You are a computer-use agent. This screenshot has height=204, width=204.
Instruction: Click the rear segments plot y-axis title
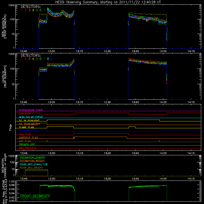[4, 76]
